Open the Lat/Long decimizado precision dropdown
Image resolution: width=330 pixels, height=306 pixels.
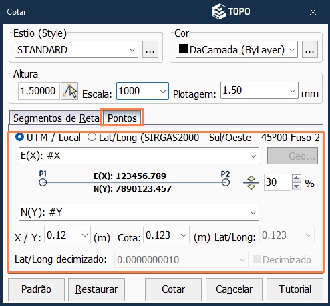coord(181,259)
